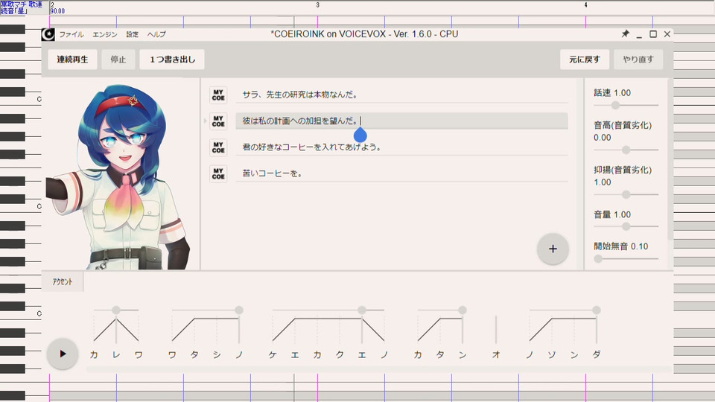The height and width of the screenshot is (402, 715).
Task: Maximize the COEIROINK window
Action: (x=653, y=34)
